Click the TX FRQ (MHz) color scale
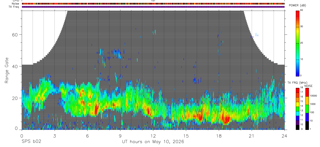 pyautogui.click(x=297, y=109)
